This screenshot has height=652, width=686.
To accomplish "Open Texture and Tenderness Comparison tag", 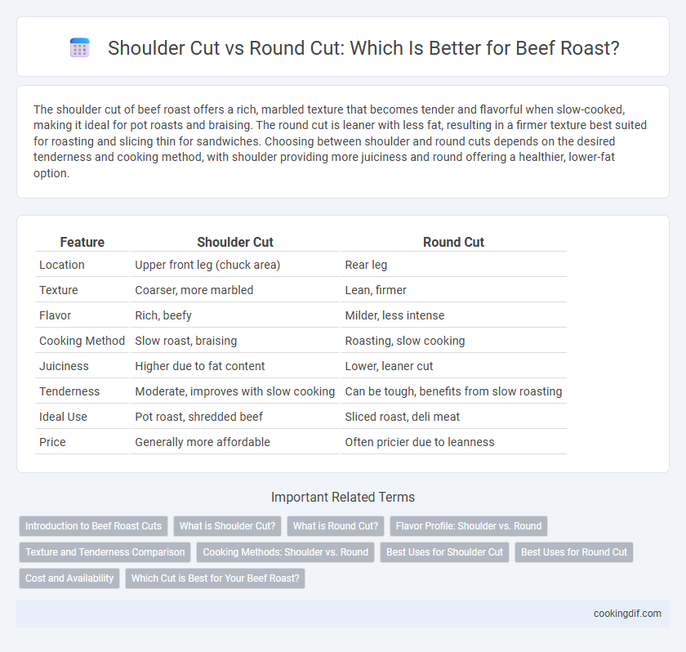I will click(105, 552).
